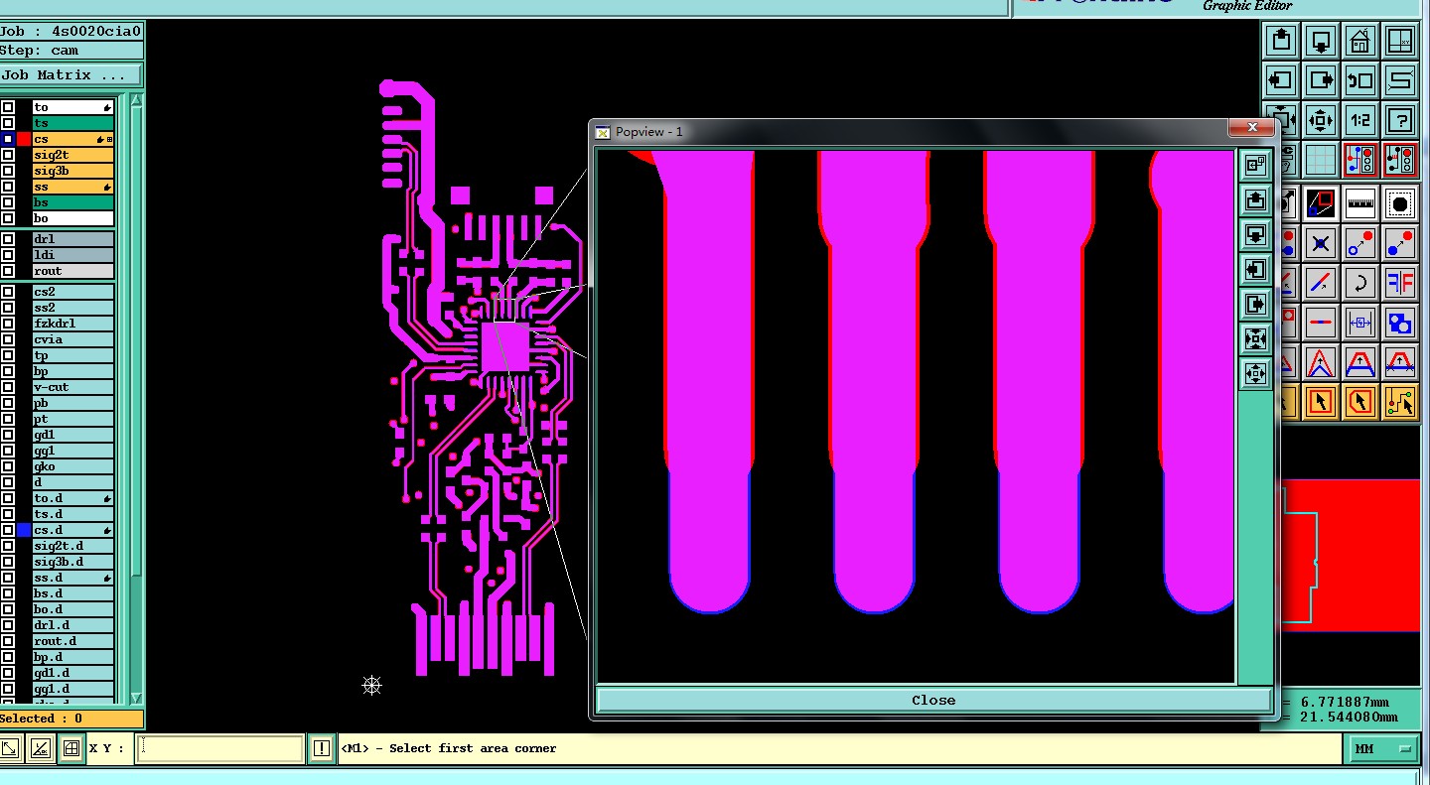Click the red board overview thumbnail

point(1351,556)
